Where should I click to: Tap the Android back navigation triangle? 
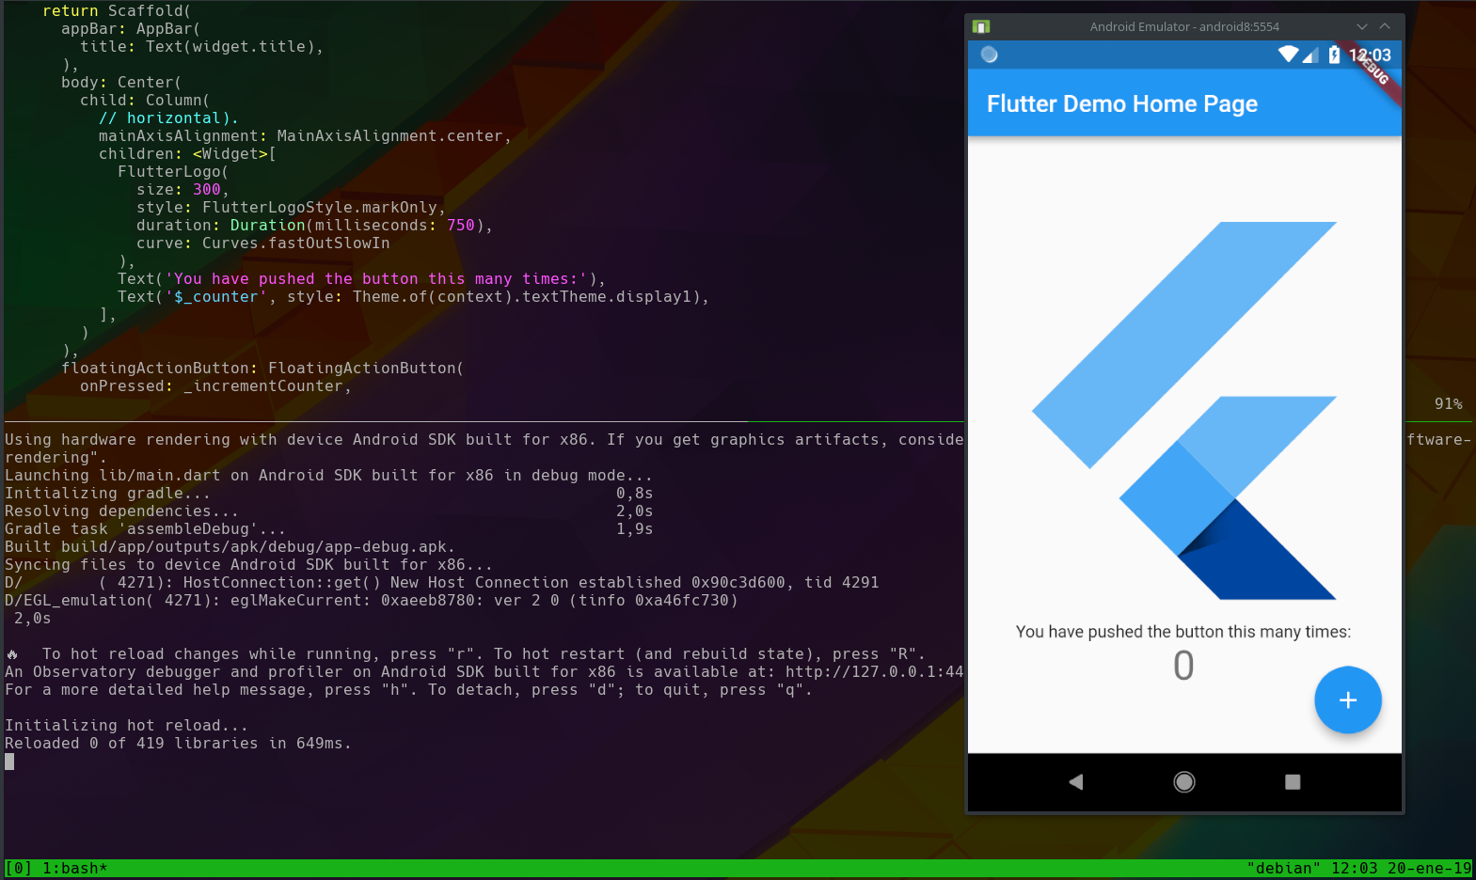(x=1076, y=782)
